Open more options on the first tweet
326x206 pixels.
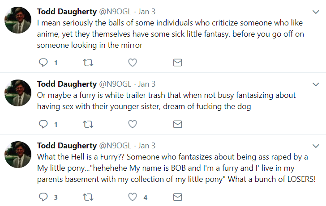point(316,12)
